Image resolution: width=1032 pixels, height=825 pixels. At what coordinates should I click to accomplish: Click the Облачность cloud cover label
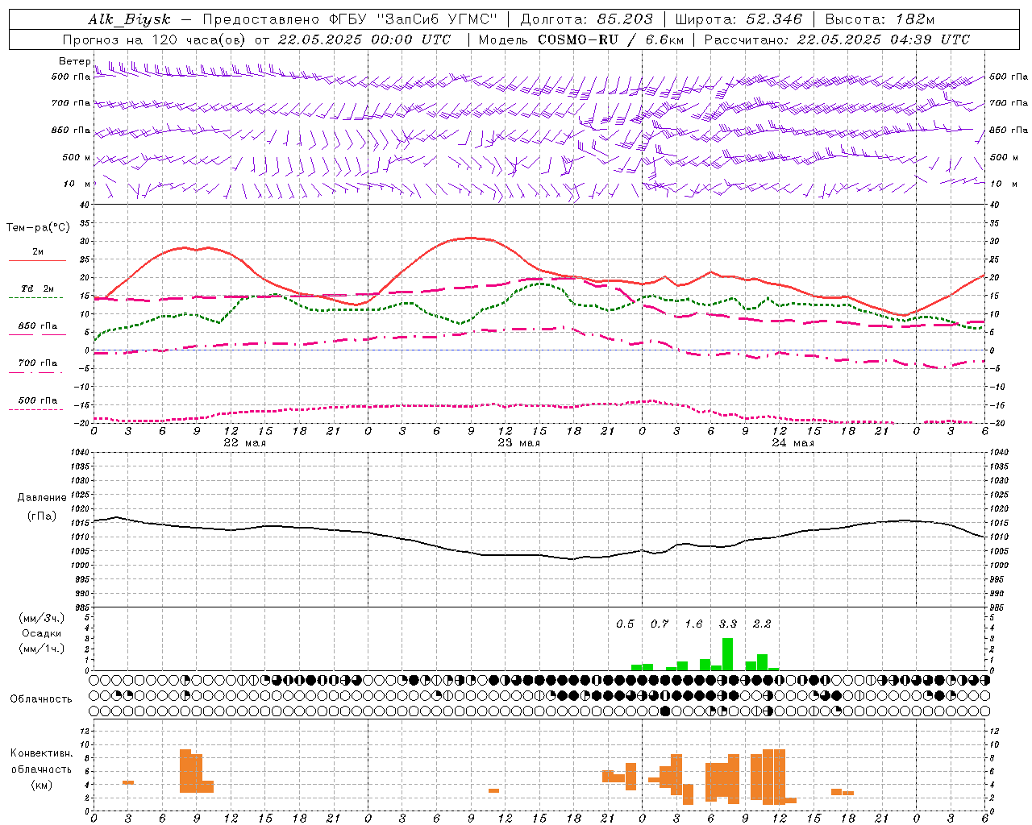point(41,699)
